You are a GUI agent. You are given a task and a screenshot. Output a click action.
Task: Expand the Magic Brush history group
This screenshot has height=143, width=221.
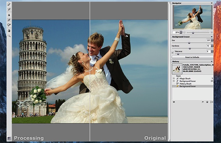click(x=173, y=79)
